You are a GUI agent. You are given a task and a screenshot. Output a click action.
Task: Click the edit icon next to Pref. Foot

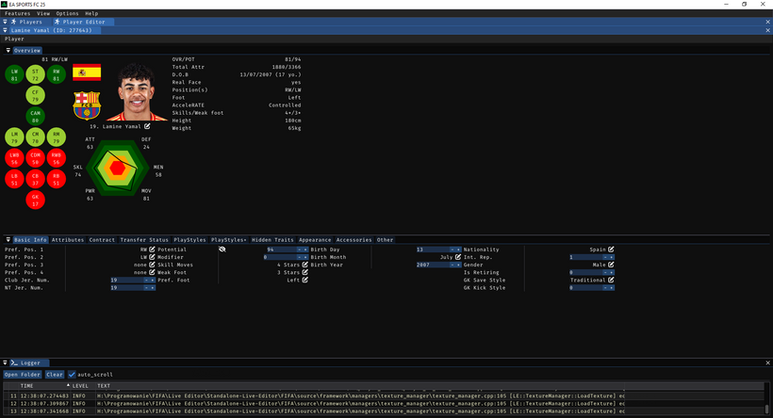305,280
